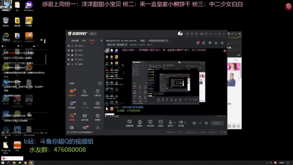This screenshot has height=165, width=293.
Task: Open File Explorer on the taskbar
Action: [14, 163]
